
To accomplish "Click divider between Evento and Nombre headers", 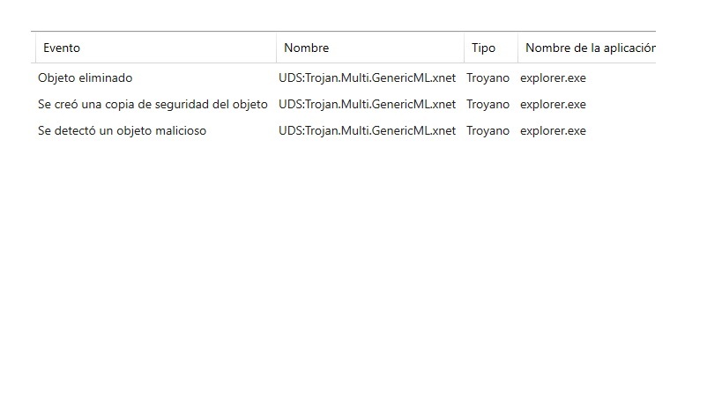I will click(276, 48).
